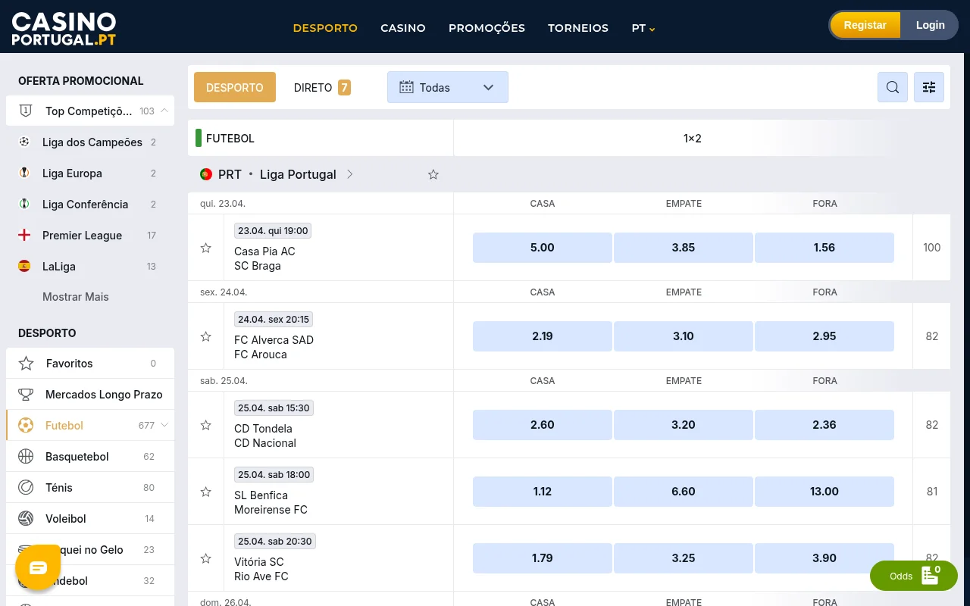
Task: Select Liga Europa league icon
Action: pyautogui.click(x=24, y=173)
